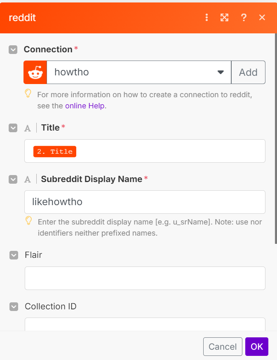Collapse the Connection field chevron
The width and height of the screenshot is (277, 360).
[13, 49]
